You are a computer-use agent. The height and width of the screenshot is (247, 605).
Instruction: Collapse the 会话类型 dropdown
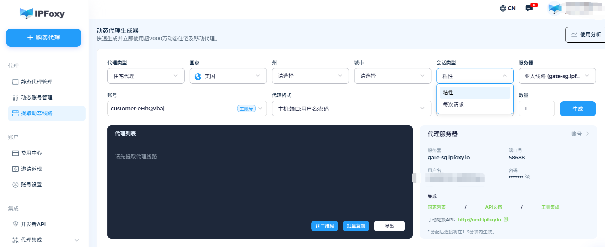coord(475,76)
